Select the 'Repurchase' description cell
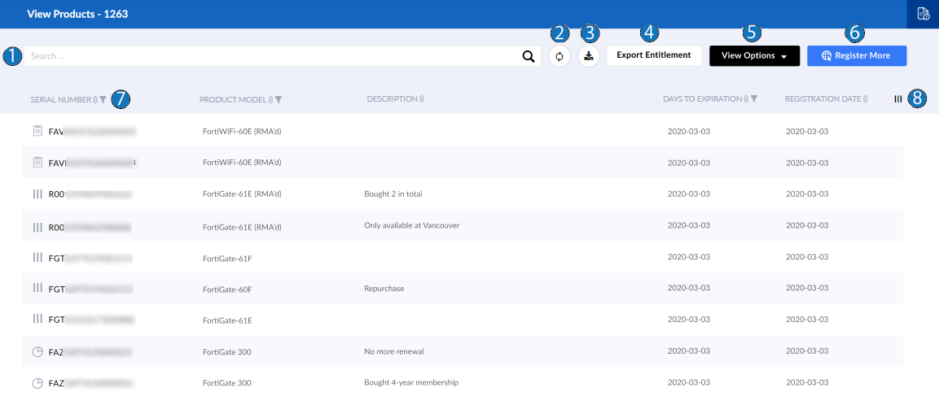The width and height of the screenshot is (939, 397). pyautogui.click(x=384, y=288)
